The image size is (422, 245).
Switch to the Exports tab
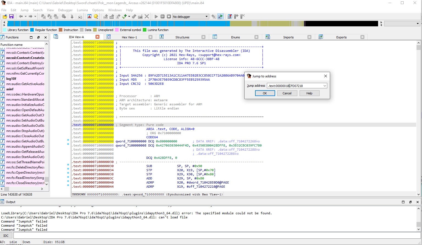341,37
